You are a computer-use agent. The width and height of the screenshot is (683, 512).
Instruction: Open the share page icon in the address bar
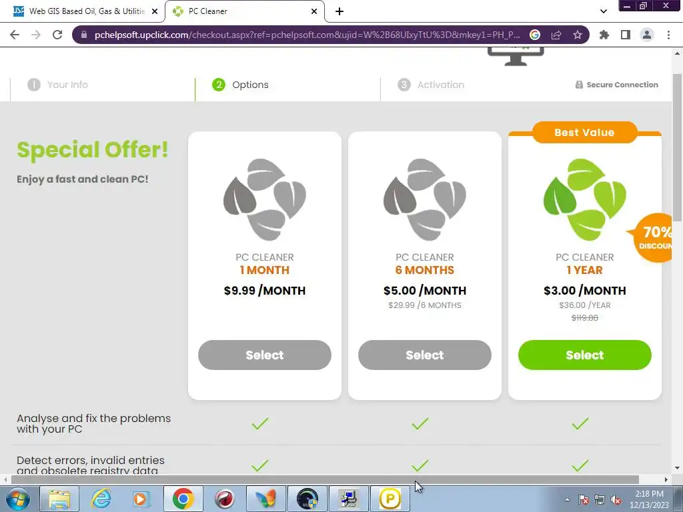(556, 35)
